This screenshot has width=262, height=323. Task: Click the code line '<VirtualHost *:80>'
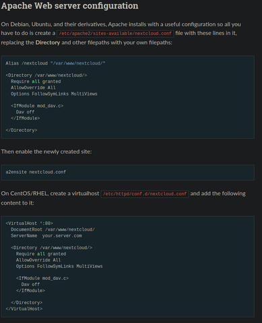(x=29, y=223)
